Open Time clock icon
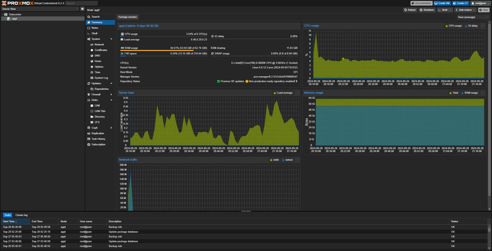The image size is (492, 251). click(92, 72)
